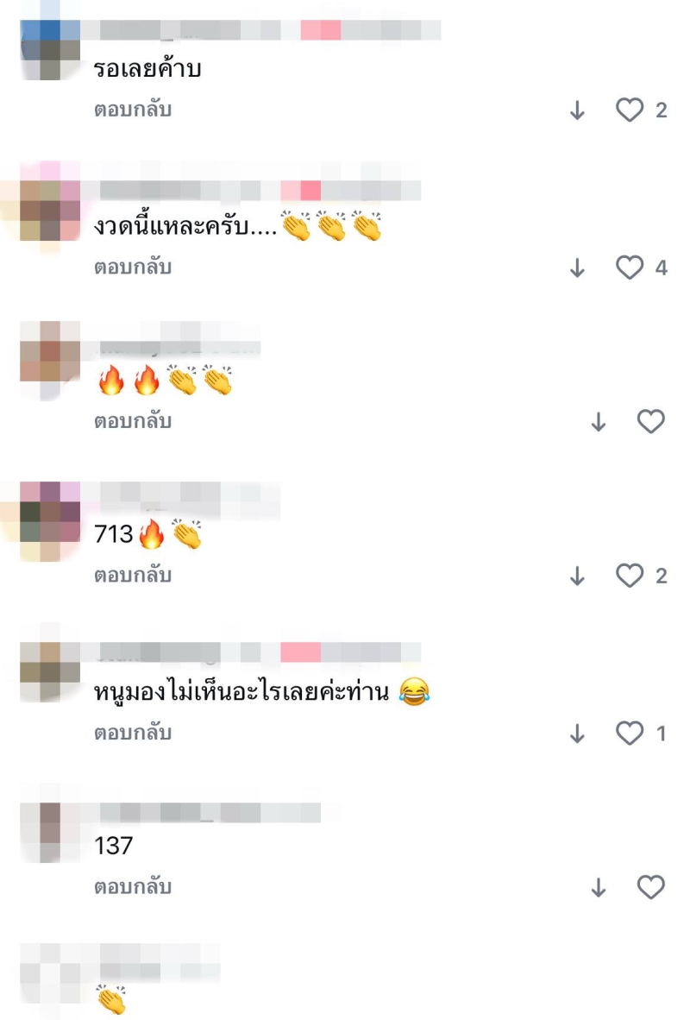Open username of '137' commenter
This screenshot has height=1020, width=690.
(x=210, y=813)
